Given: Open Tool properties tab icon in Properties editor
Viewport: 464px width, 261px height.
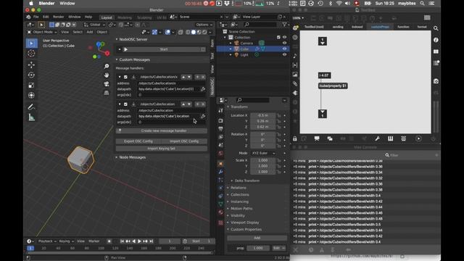Looking at the screenshot, I should pyautogui.click(x=220, y=110).
